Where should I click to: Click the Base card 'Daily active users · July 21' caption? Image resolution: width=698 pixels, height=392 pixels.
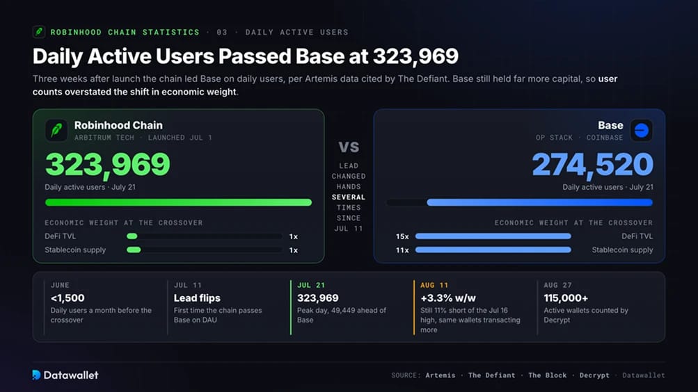pyautogui.click(x=608, y=187)
